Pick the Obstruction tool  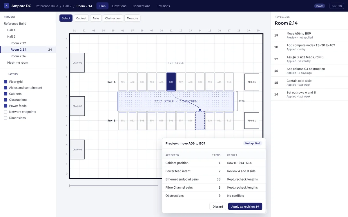pos(113,18)
